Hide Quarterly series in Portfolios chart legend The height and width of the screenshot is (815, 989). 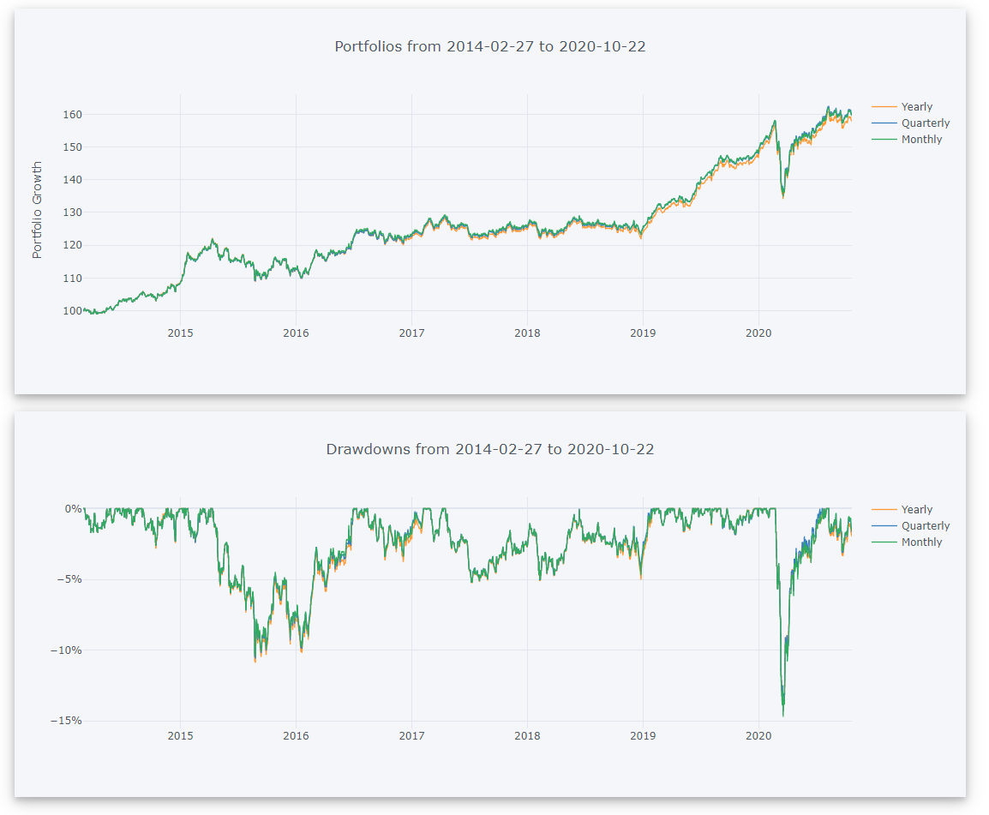(925, 123)
